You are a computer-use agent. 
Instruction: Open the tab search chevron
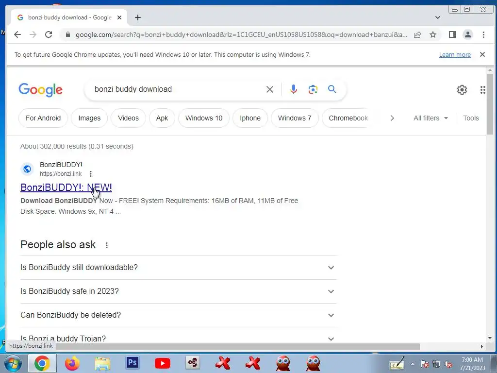(438, 17)
